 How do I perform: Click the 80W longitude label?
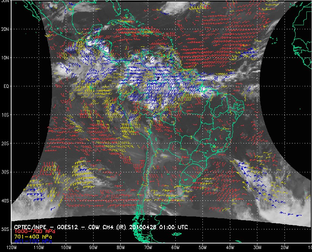[x=121, y=248]
